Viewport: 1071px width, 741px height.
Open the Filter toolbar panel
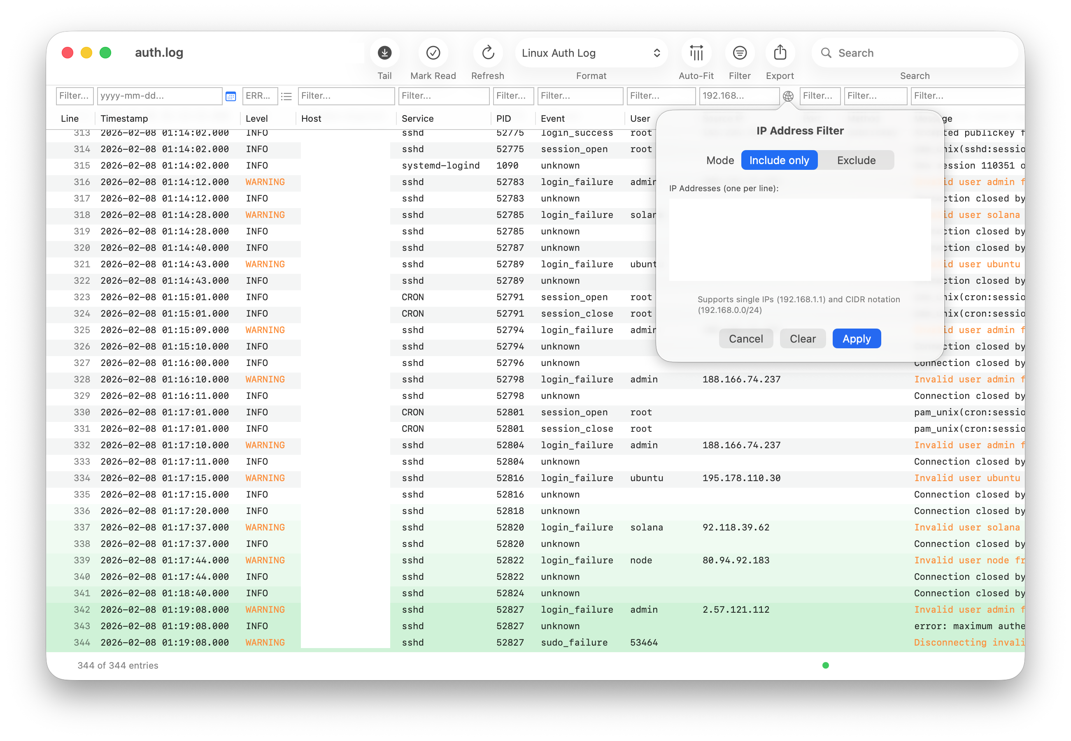[x=739, y=53]
